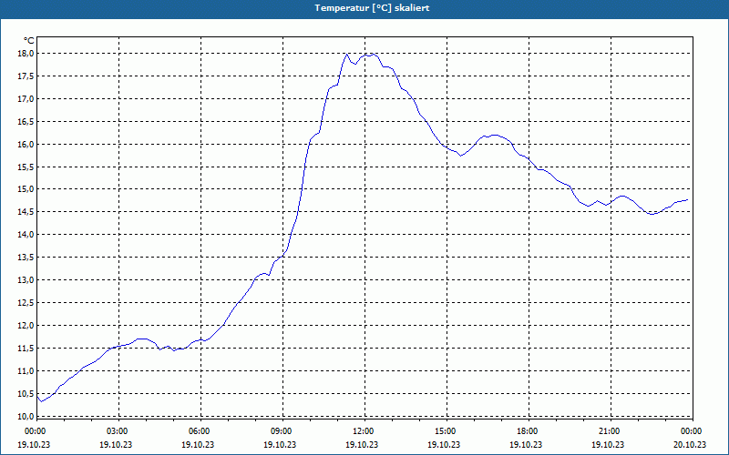Click the 03:00 time axis label

click(118, 431)
